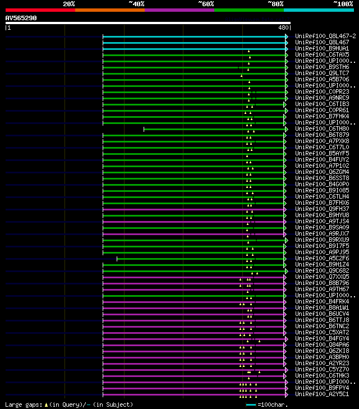The width and height of the screenshot is (359, 409).
Task: Click the UniRef100_B9HYU8 label
Action: click(322, 215)
